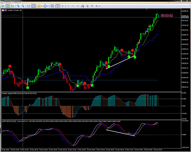191x152 pixels.
Task: Select the equidistant channel tool
Action: point(83,6)
